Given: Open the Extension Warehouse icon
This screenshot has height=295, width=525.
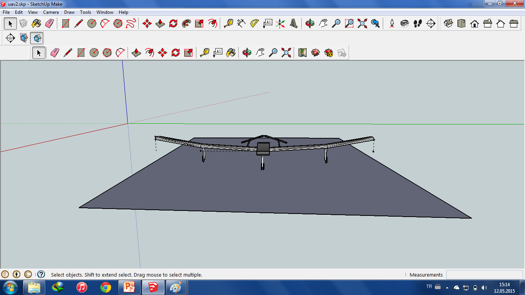Looking at the screenshot, I should [x=329, y=53].
